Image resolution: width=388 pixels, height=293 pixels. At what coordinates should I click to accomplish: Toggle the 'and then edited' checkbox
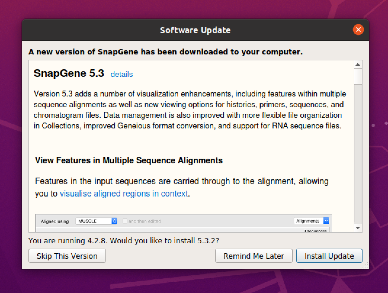tap(125, 221)
